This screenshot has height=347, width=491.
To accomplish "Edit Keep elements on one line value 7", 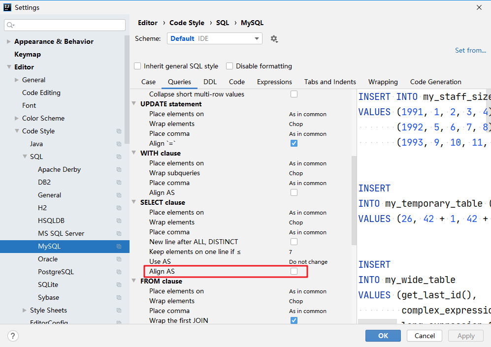I will click(x=291, y=252).
